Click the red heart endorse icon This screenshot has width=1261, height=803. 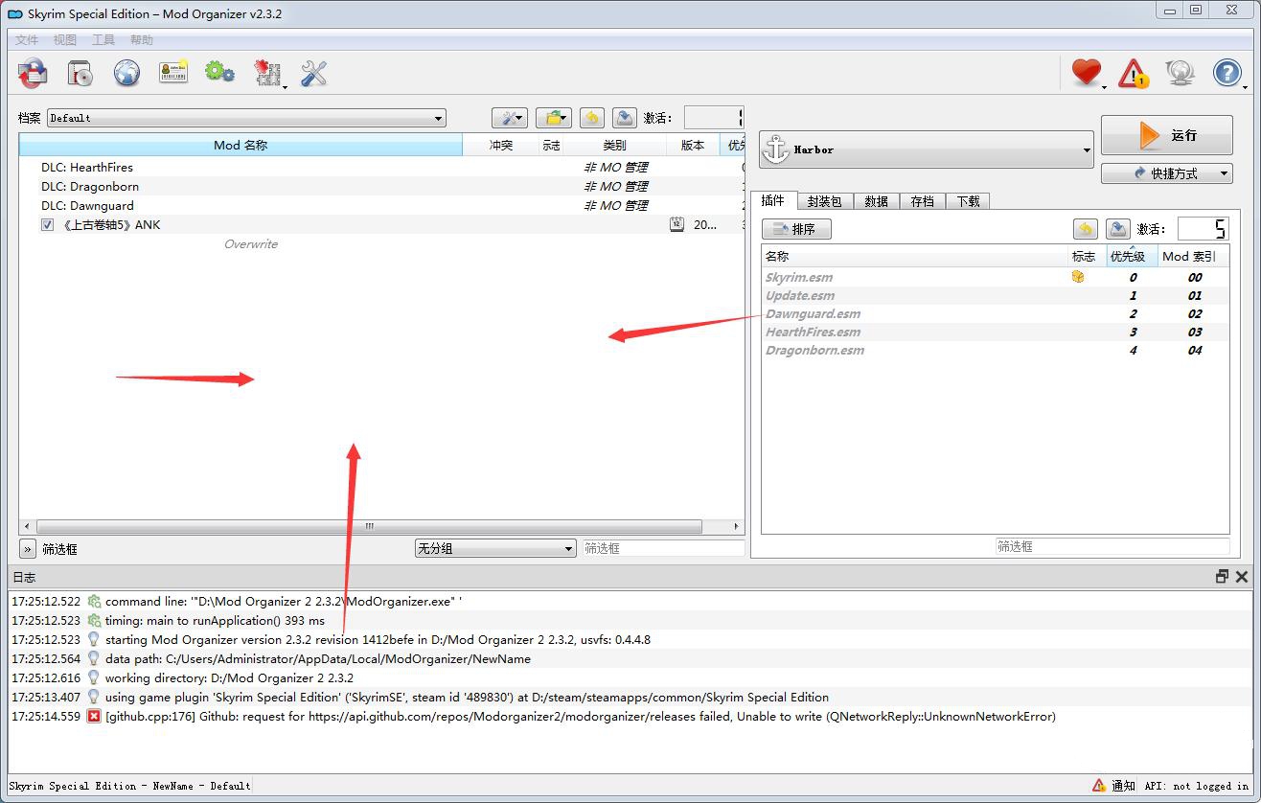(x=1087, y=73)
